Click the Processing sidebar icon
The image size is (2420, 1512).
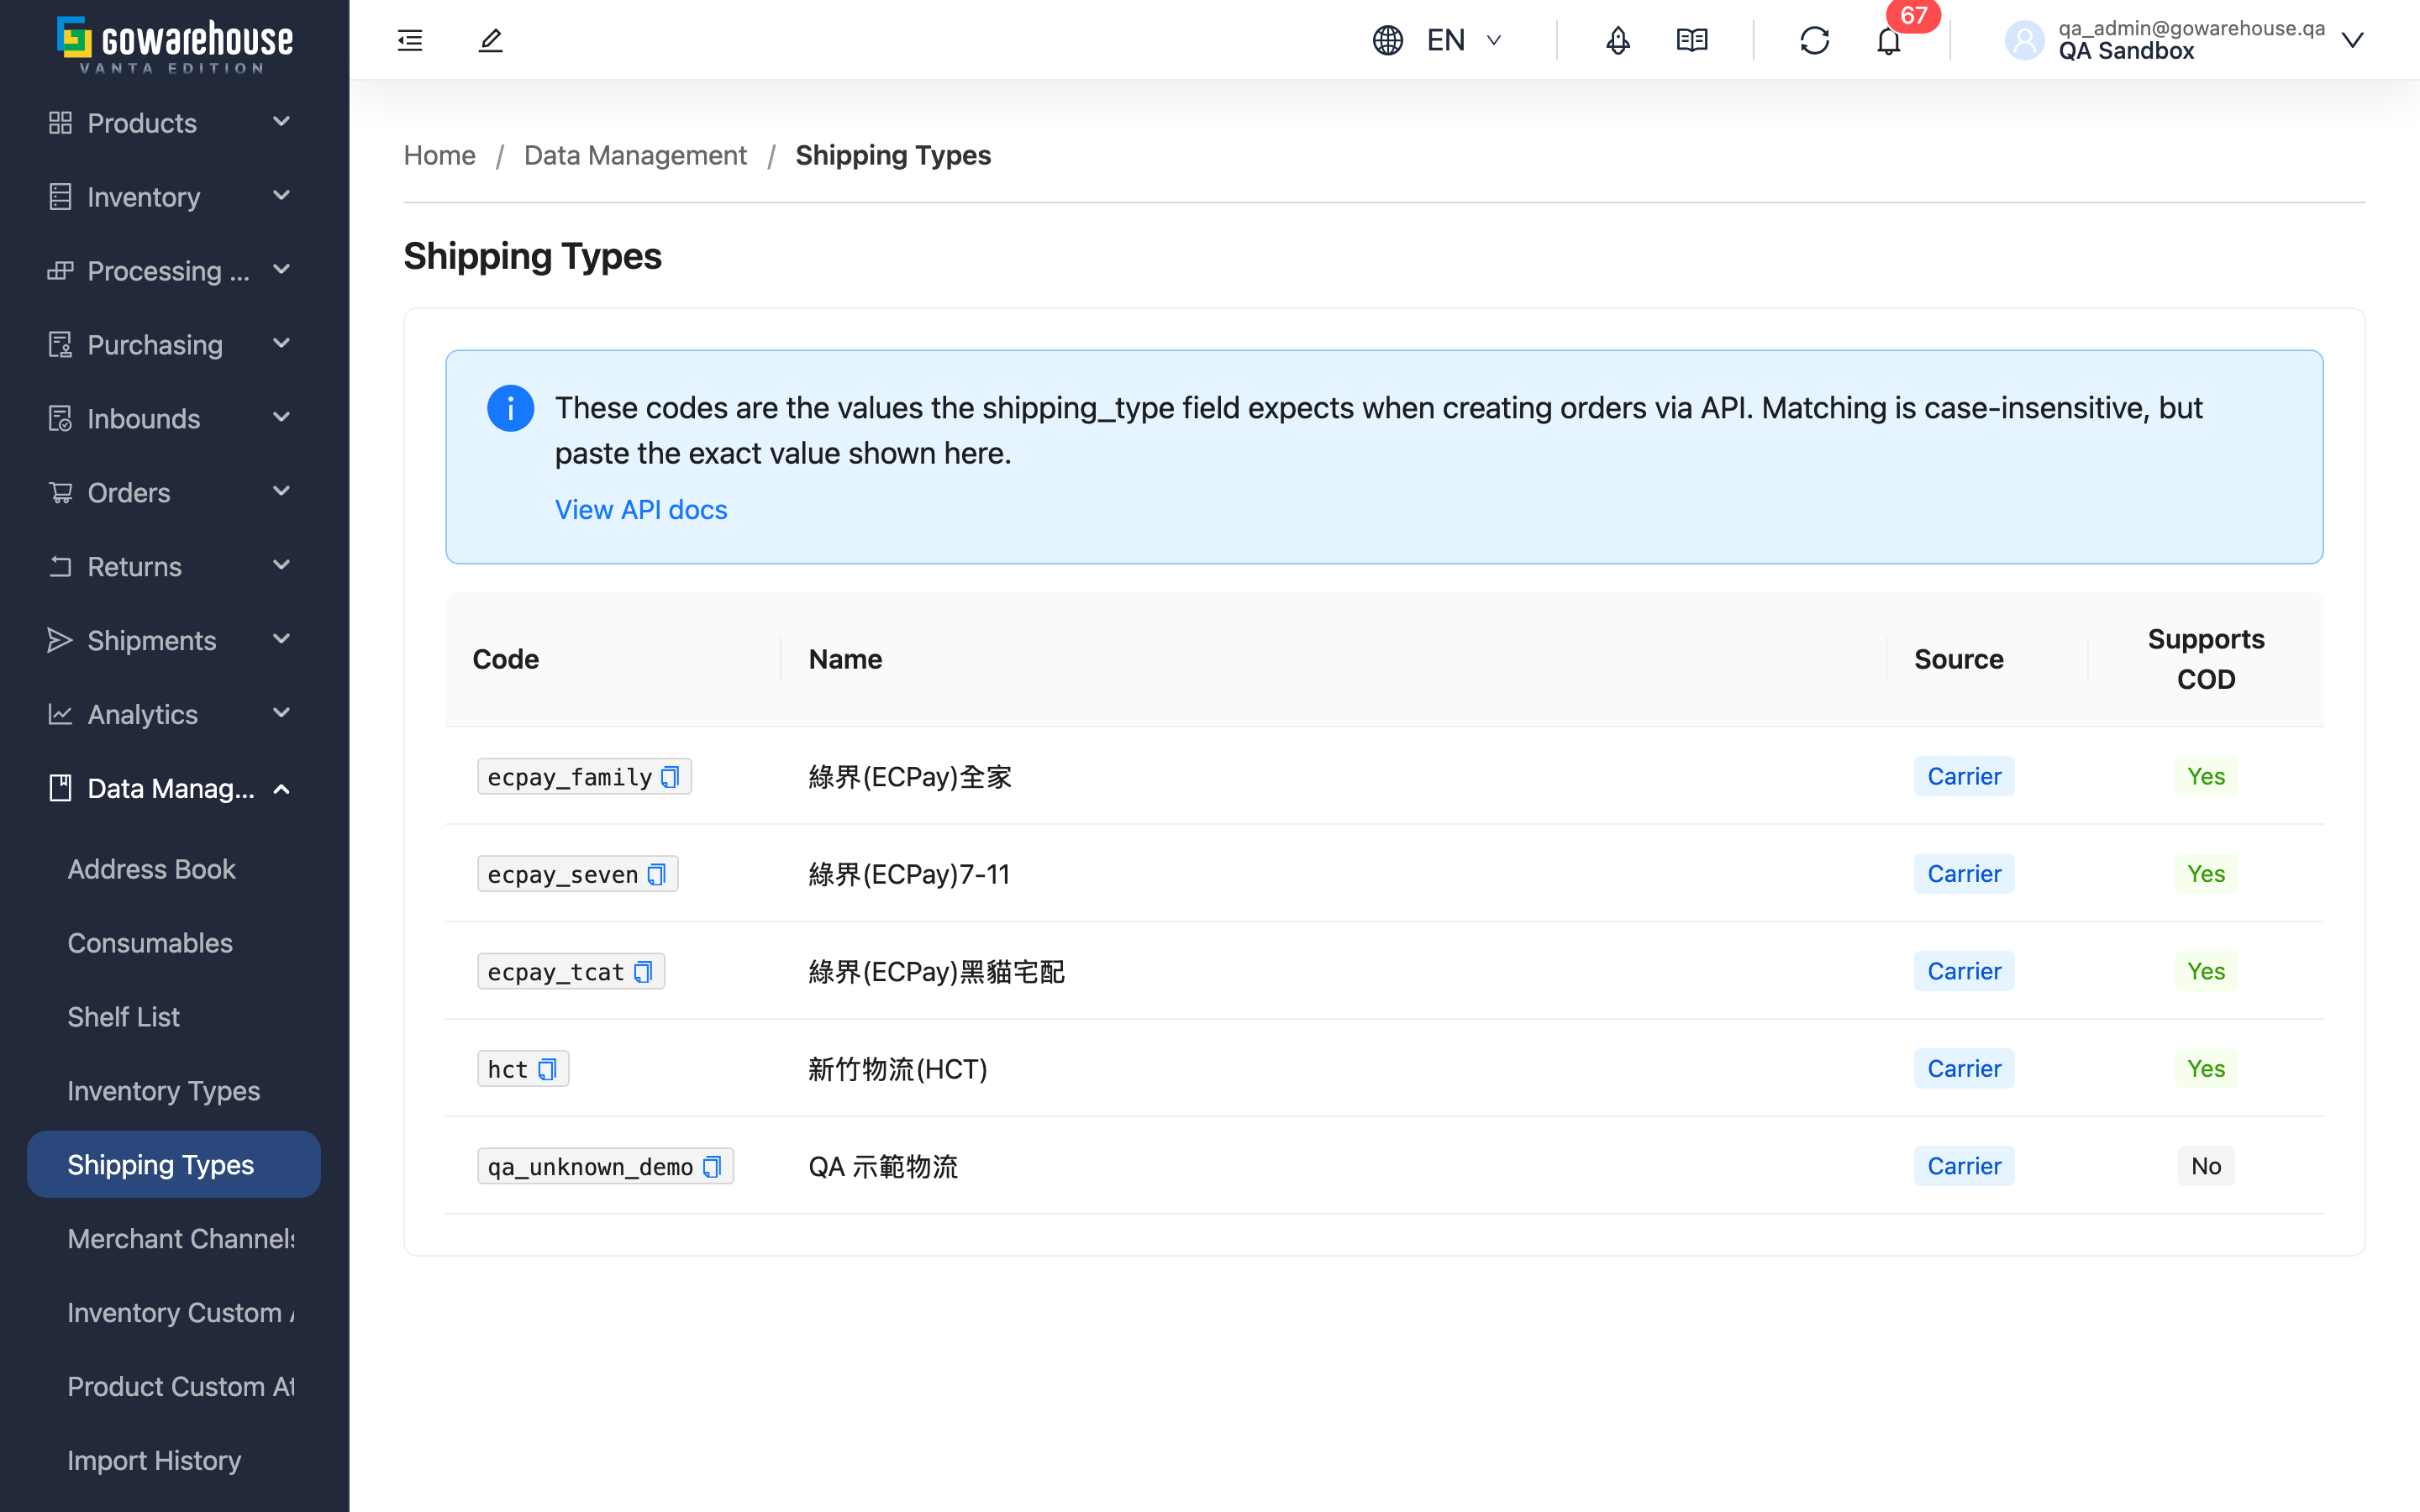click(x=60, y=271)
